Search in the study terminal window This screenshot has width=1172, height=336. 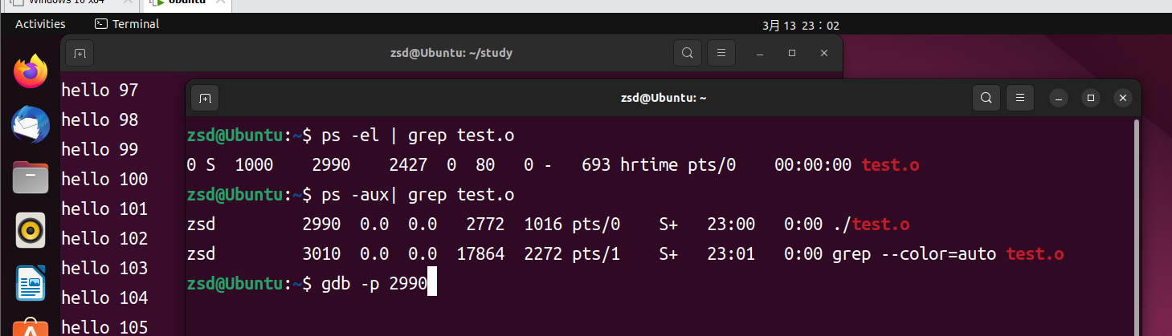(687, 54)
